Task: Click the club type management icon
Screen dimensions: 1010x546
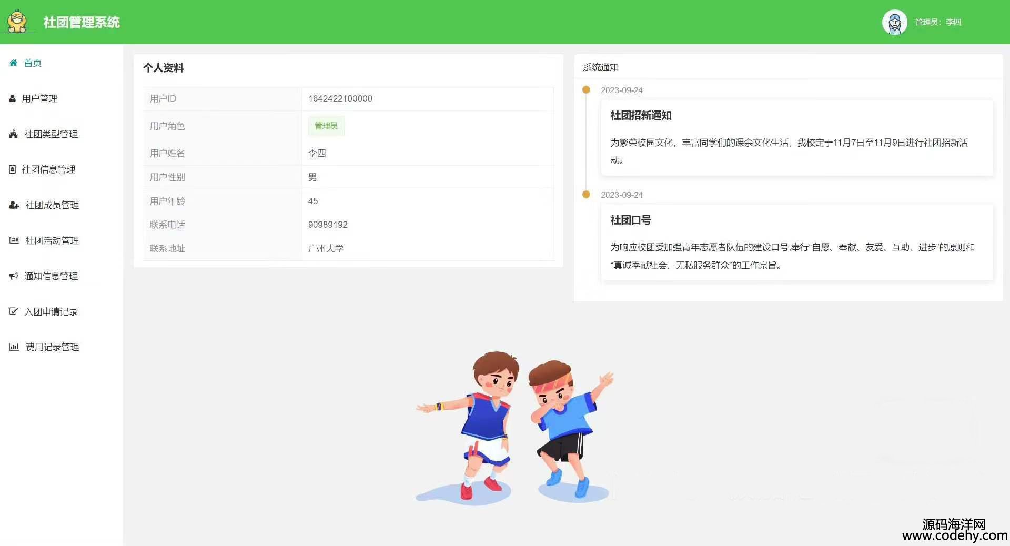Action: tap(13, 134)
